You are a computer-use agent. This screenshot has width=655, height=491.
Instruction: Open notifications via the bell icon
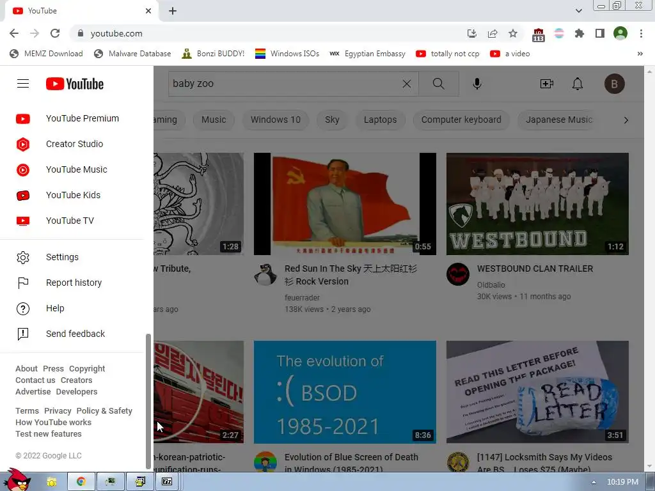click(578, 84)
